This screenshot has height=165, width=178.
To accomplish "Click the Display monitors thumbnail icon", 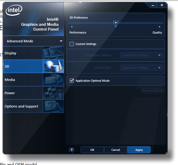I will point(53,53).
